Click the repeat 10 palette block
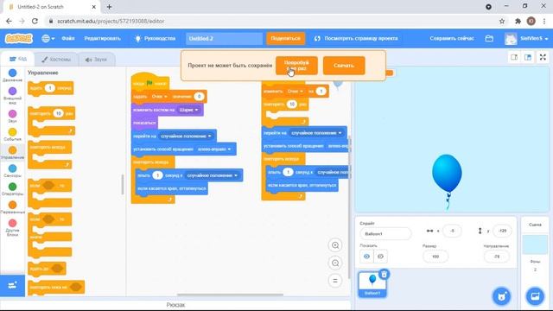The height and width of the screenshot is (311, 553). [x=52, y=121]
